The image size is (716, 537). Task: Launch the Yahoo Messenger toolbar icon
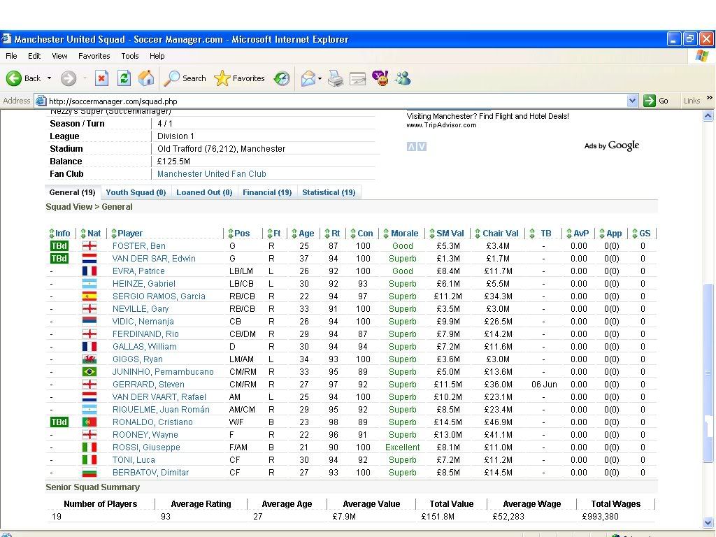(x=380, y=78)
